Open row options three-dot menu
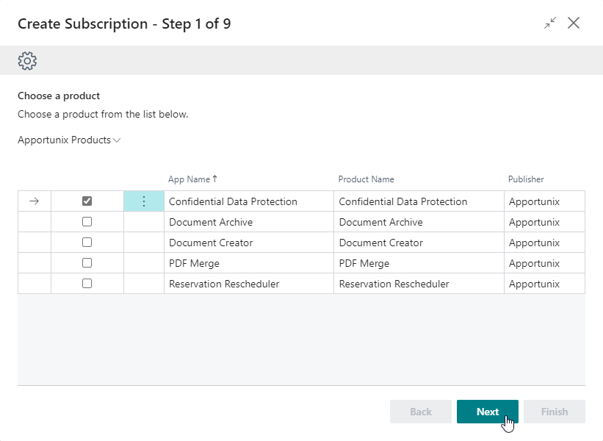 tap(144, 201)
